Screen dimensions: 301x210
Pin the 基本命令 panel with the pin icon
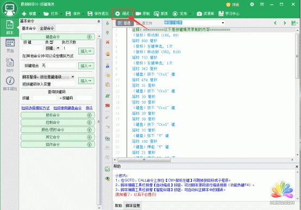99,21
